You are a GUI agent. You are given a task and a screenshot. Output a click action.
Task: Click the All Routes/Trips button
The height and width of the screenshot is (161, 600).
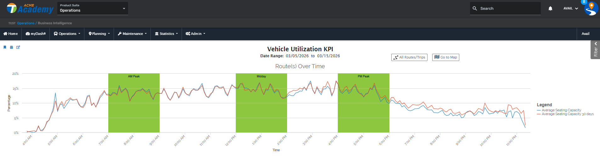[x=409, y=57]
